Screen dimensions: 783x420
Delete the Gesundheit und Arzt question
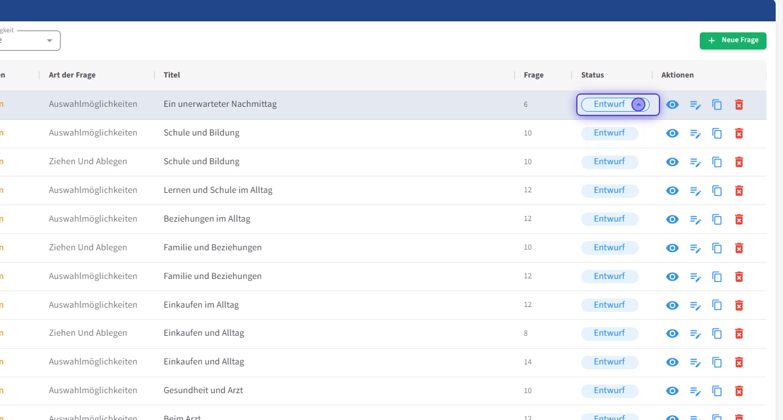tap(739, 391)
